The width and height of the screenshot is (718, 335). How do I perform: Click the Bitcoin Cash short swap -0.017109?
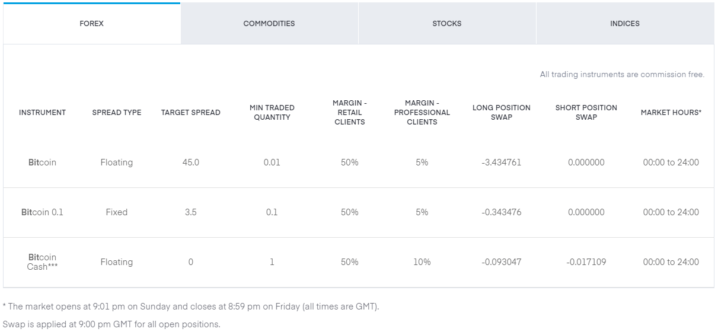[x=586, y=262]
